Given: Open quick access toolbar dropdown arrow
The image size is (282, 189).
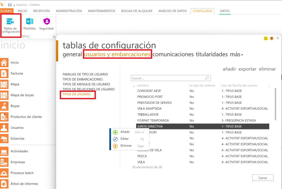Looking at the screenshot, I should (14, 5).
